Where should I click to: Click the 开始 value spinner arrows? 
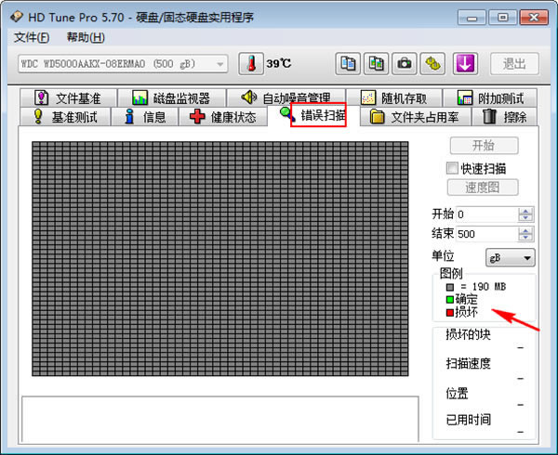(x=526, y=214)
